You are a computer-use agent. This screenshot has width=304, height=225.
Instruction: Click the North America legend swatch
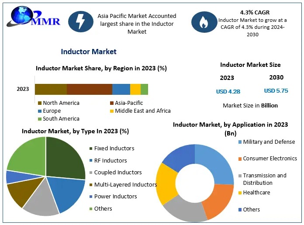point(40,103)
